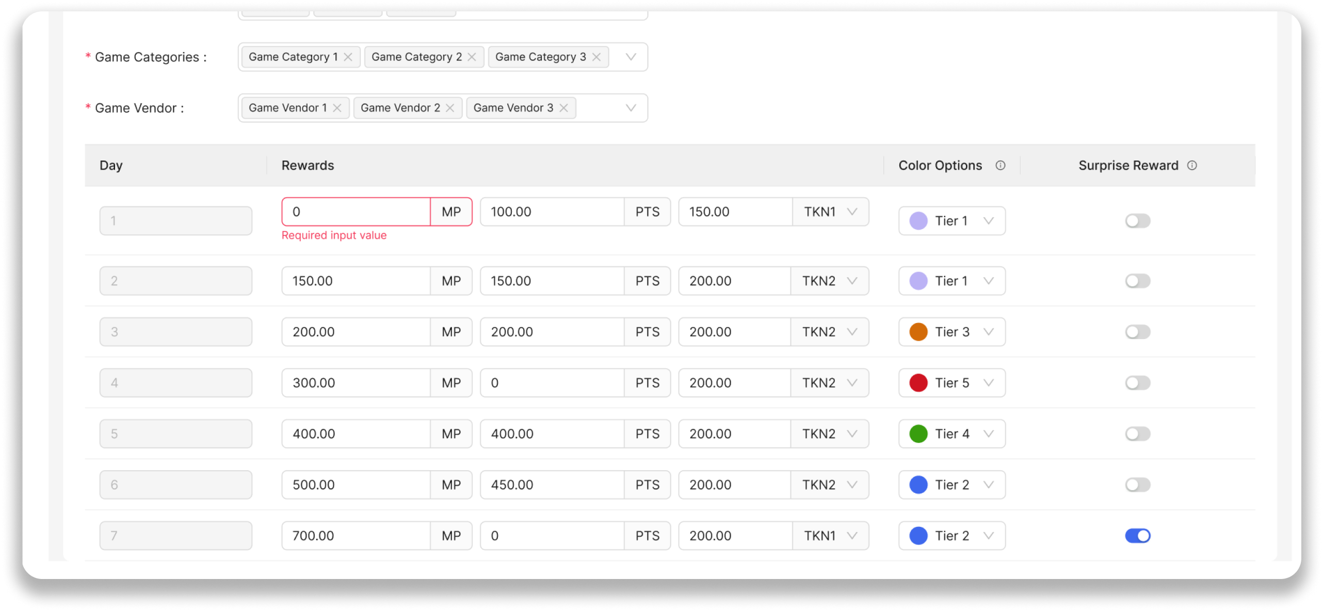1323x611 pixels.
Task: Remove the Game Vendor 1 tag
Action: click(337, 108)
